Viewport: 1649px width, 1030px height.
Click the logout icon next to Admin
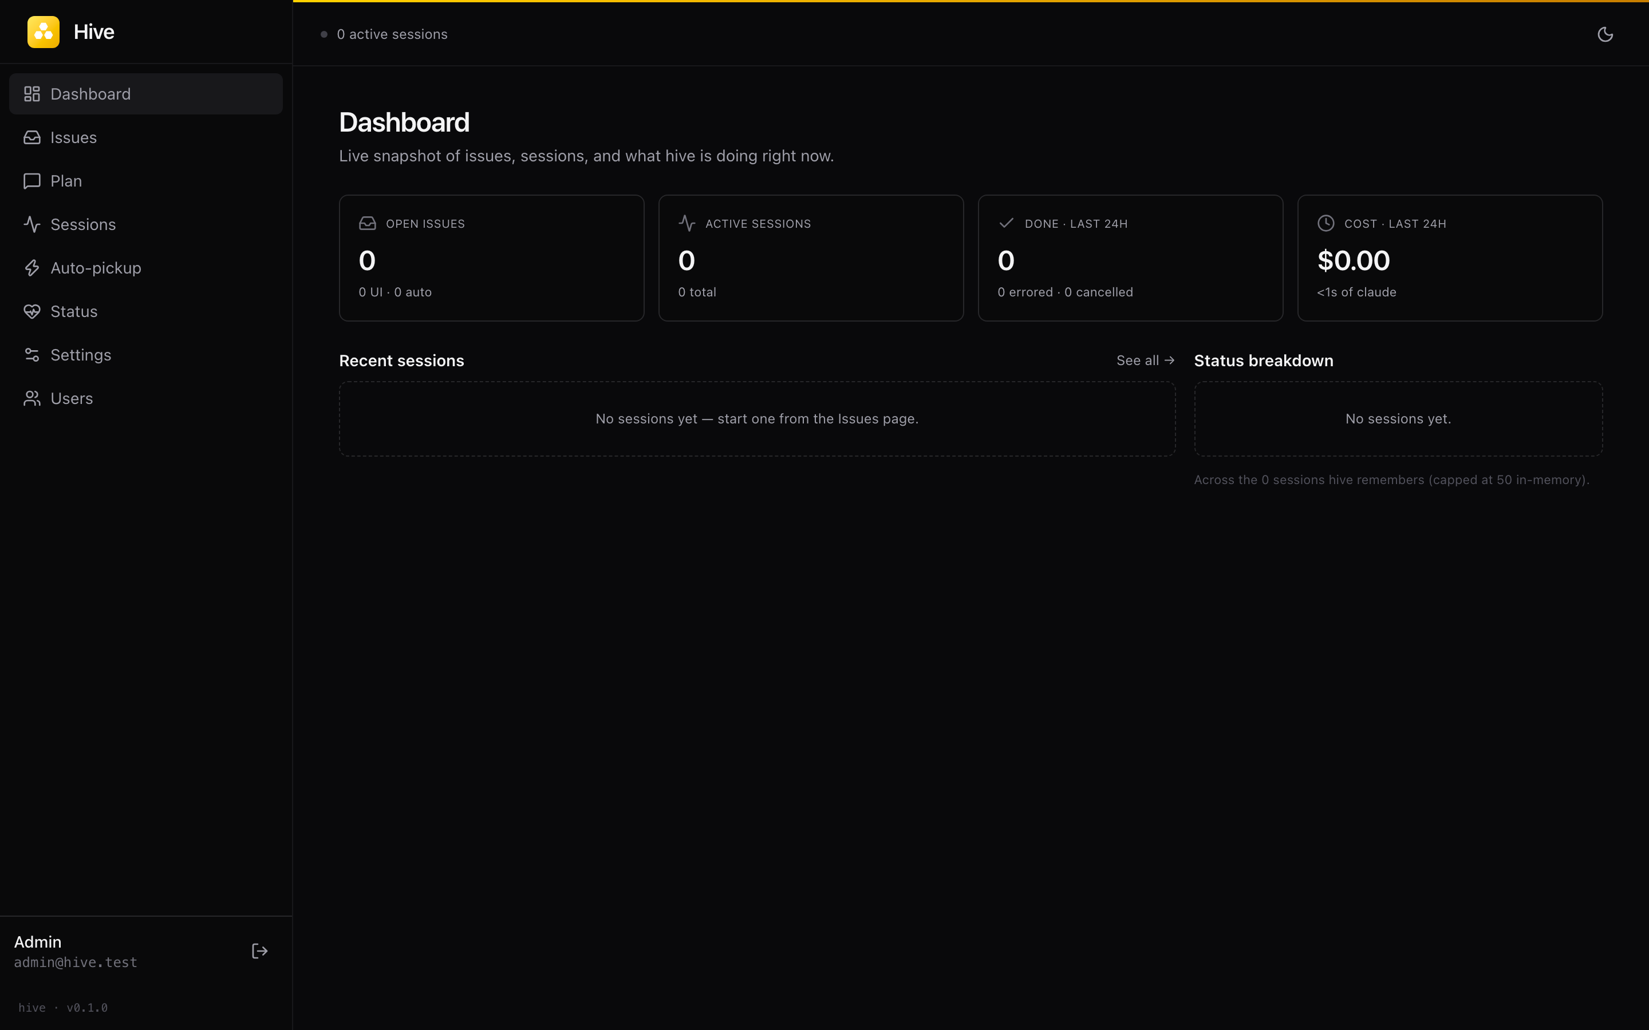coord(259,951)
